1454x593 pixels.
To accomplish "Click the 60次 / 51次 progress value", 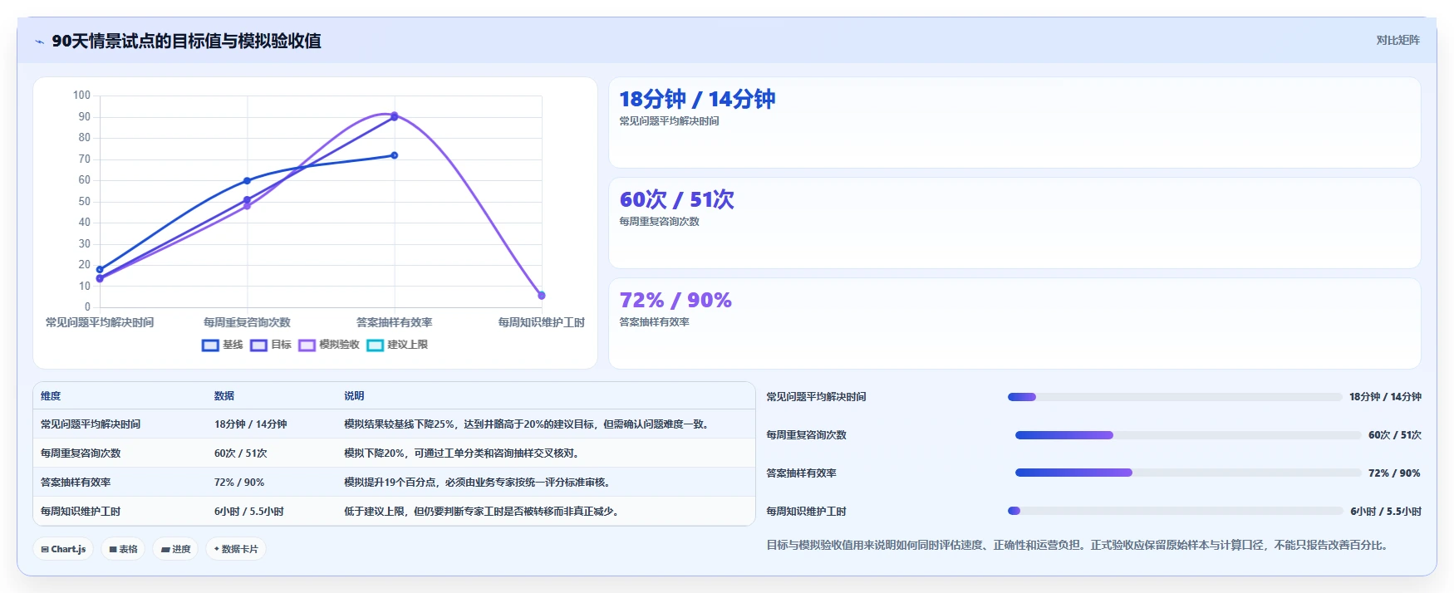I will pos(1395,435).
